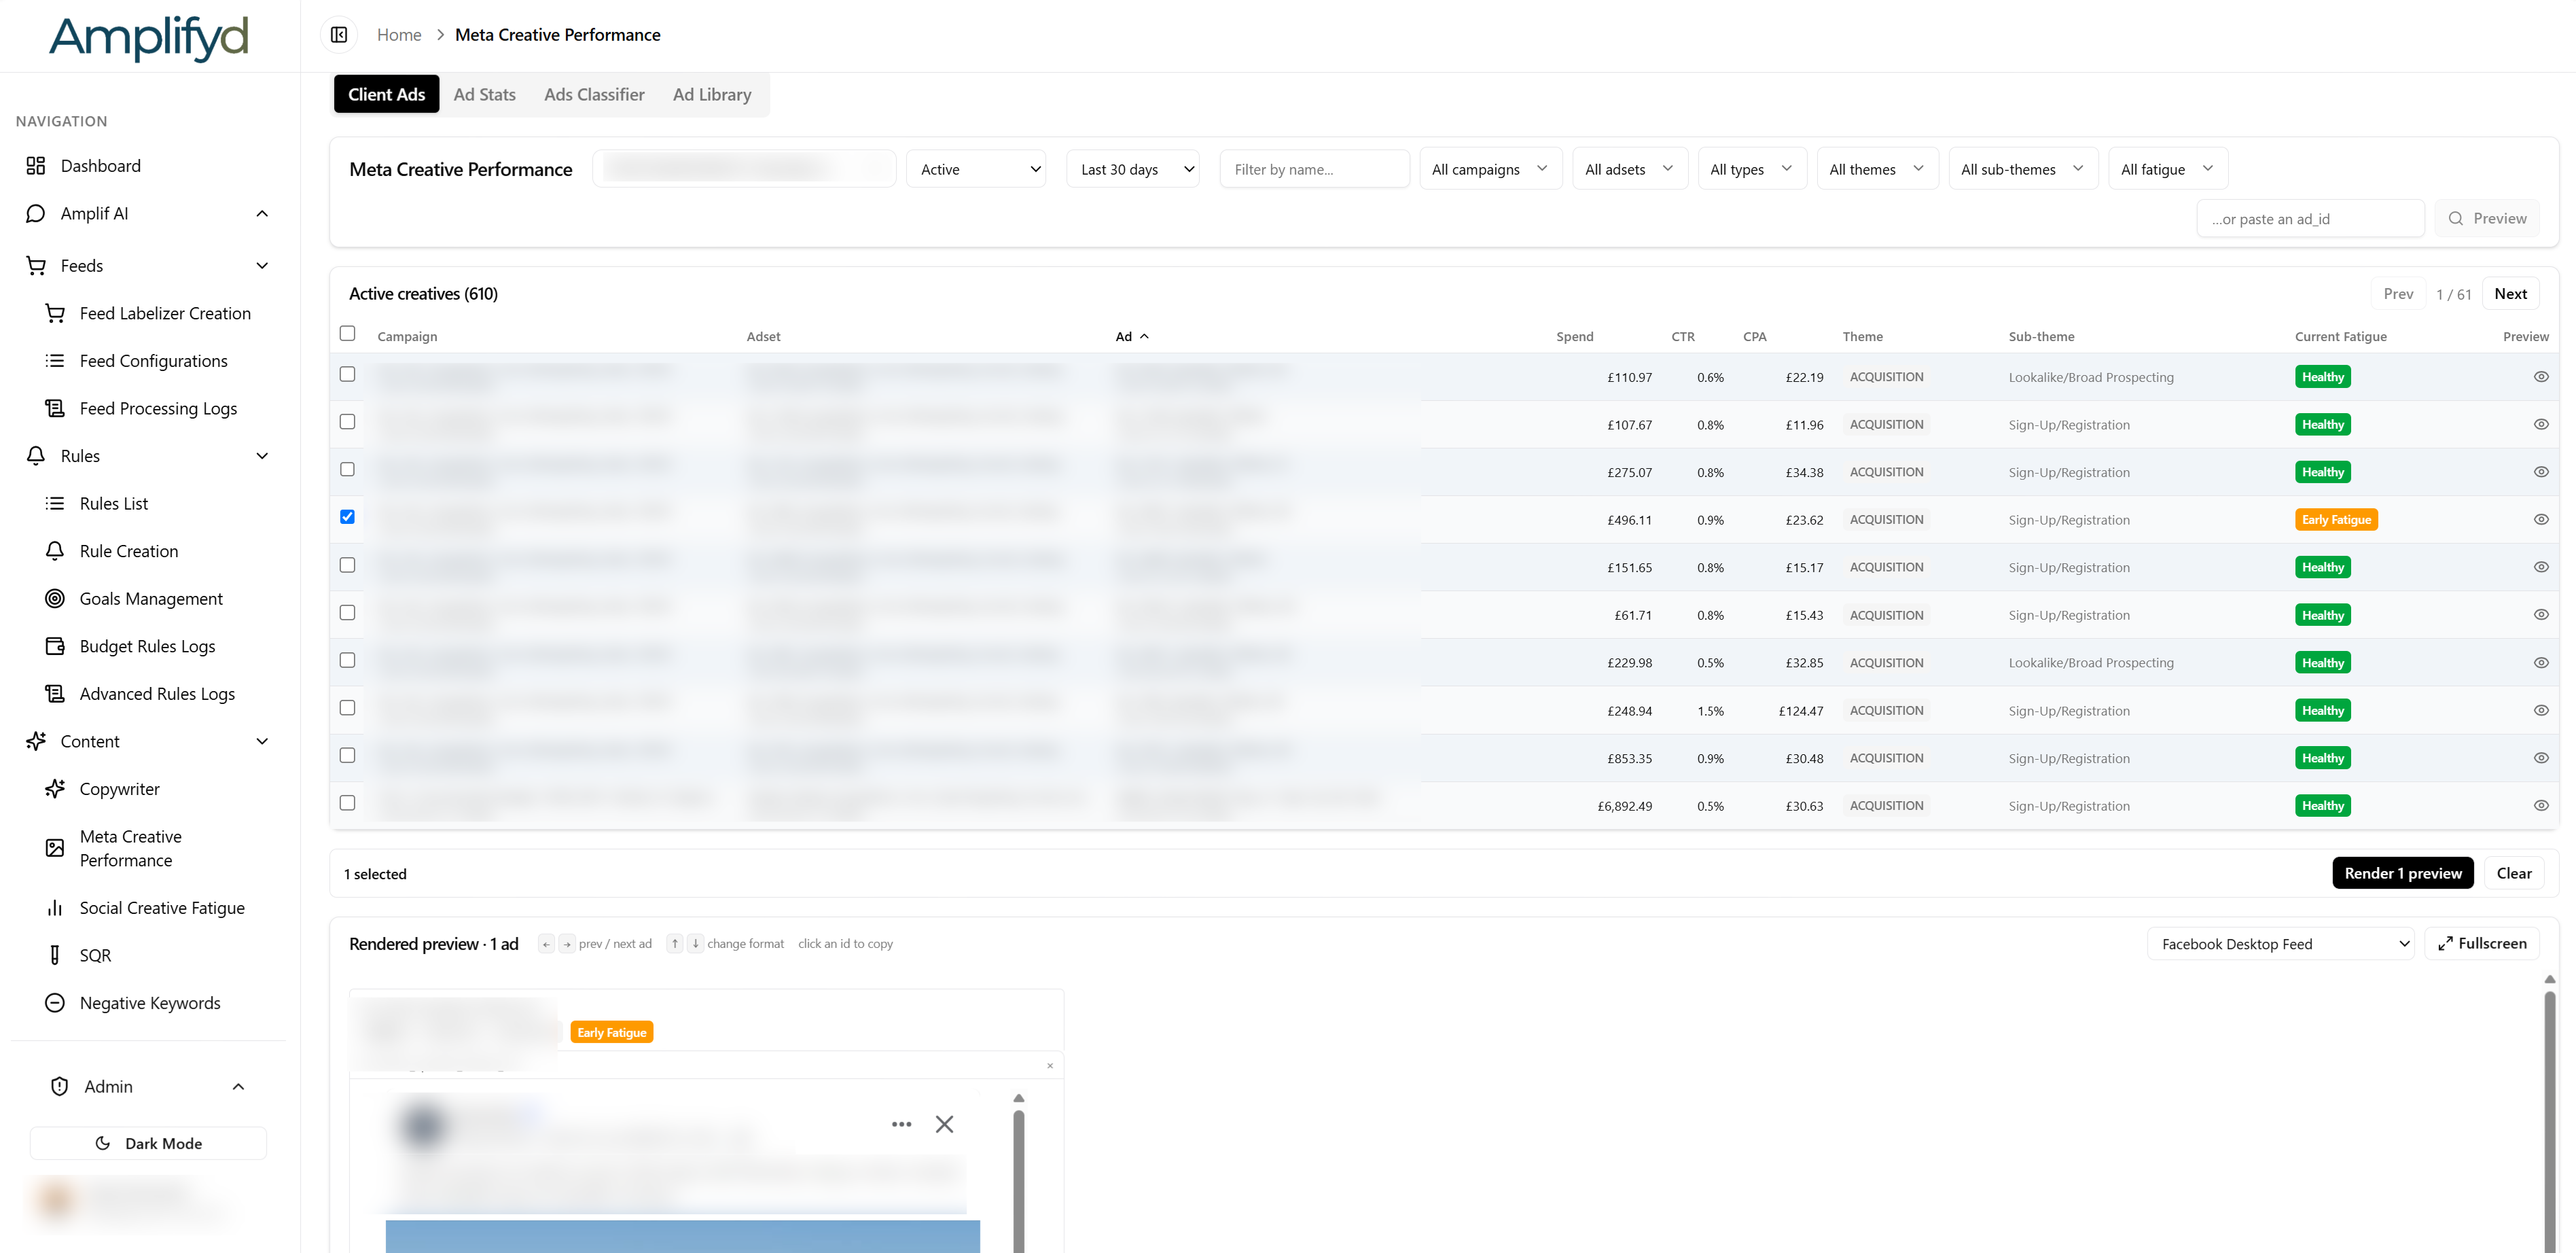The width and height of the screenshot is (2576, 1253).
Task: Open the All themes filter
Action: point(1877,169)
